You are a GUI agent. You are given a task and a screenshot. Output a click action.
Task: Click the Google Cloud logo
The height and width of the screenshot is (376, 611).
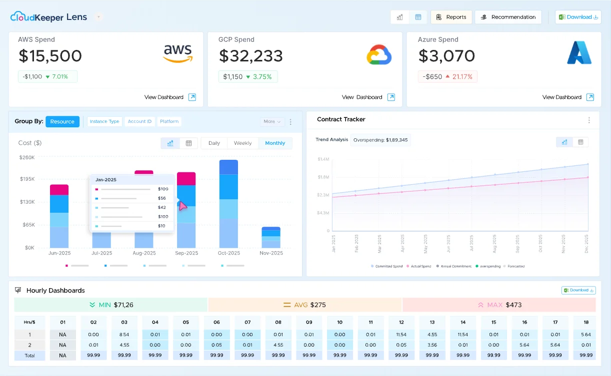[379, 55]
